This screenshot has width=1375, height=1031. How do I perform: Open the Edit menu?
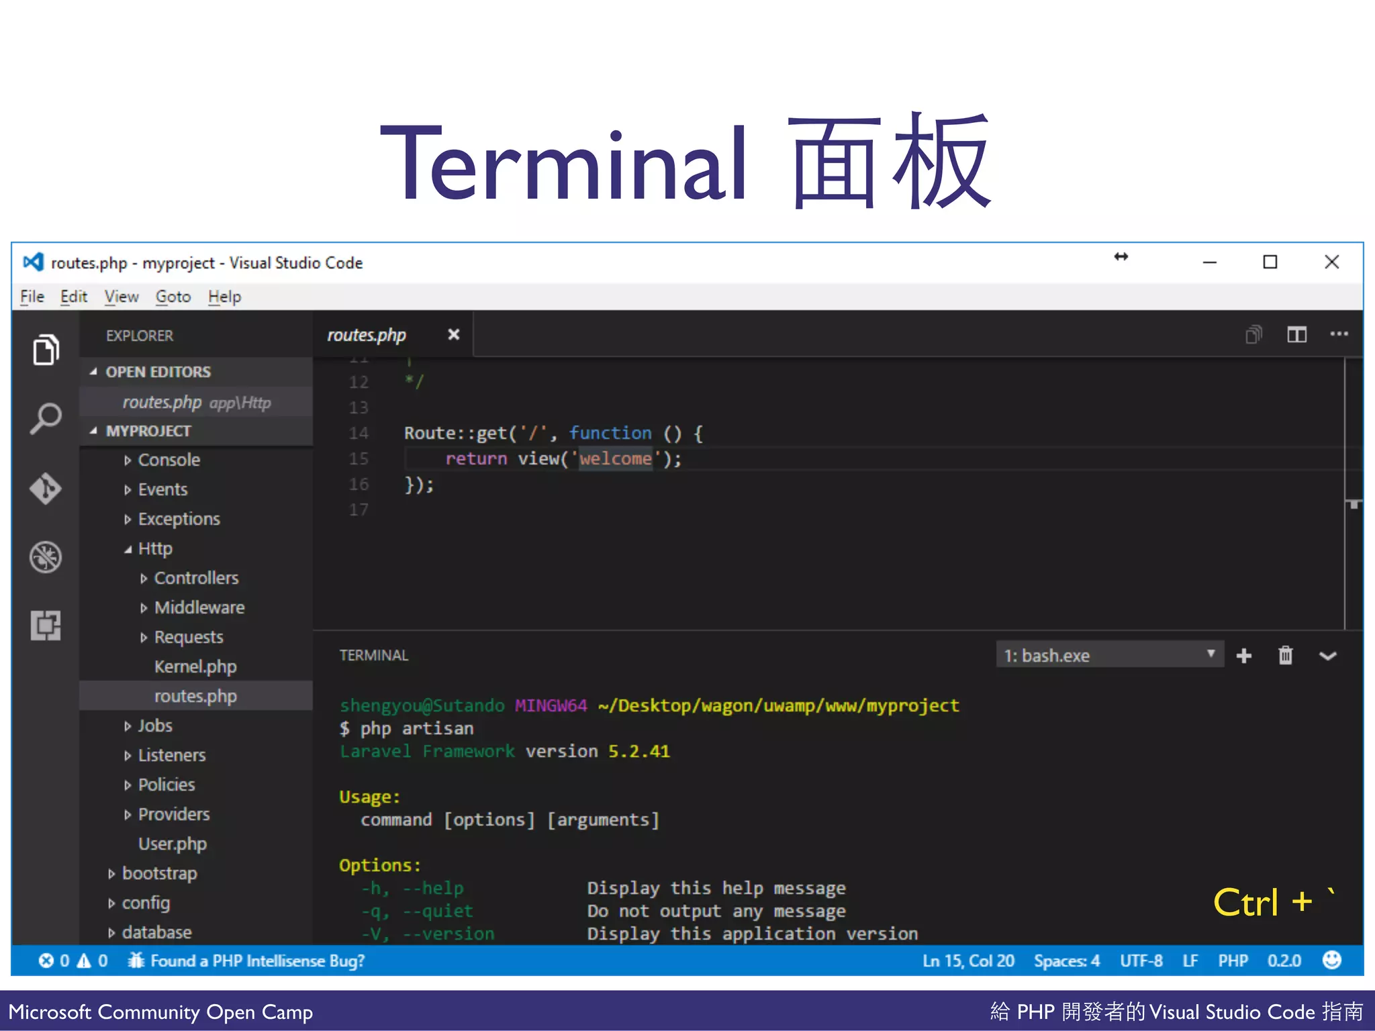74,297
